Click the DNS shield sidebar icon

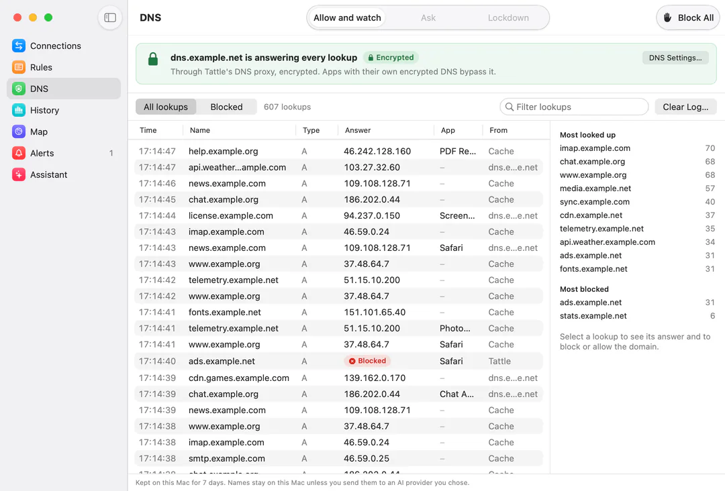(x=19, y=89)
